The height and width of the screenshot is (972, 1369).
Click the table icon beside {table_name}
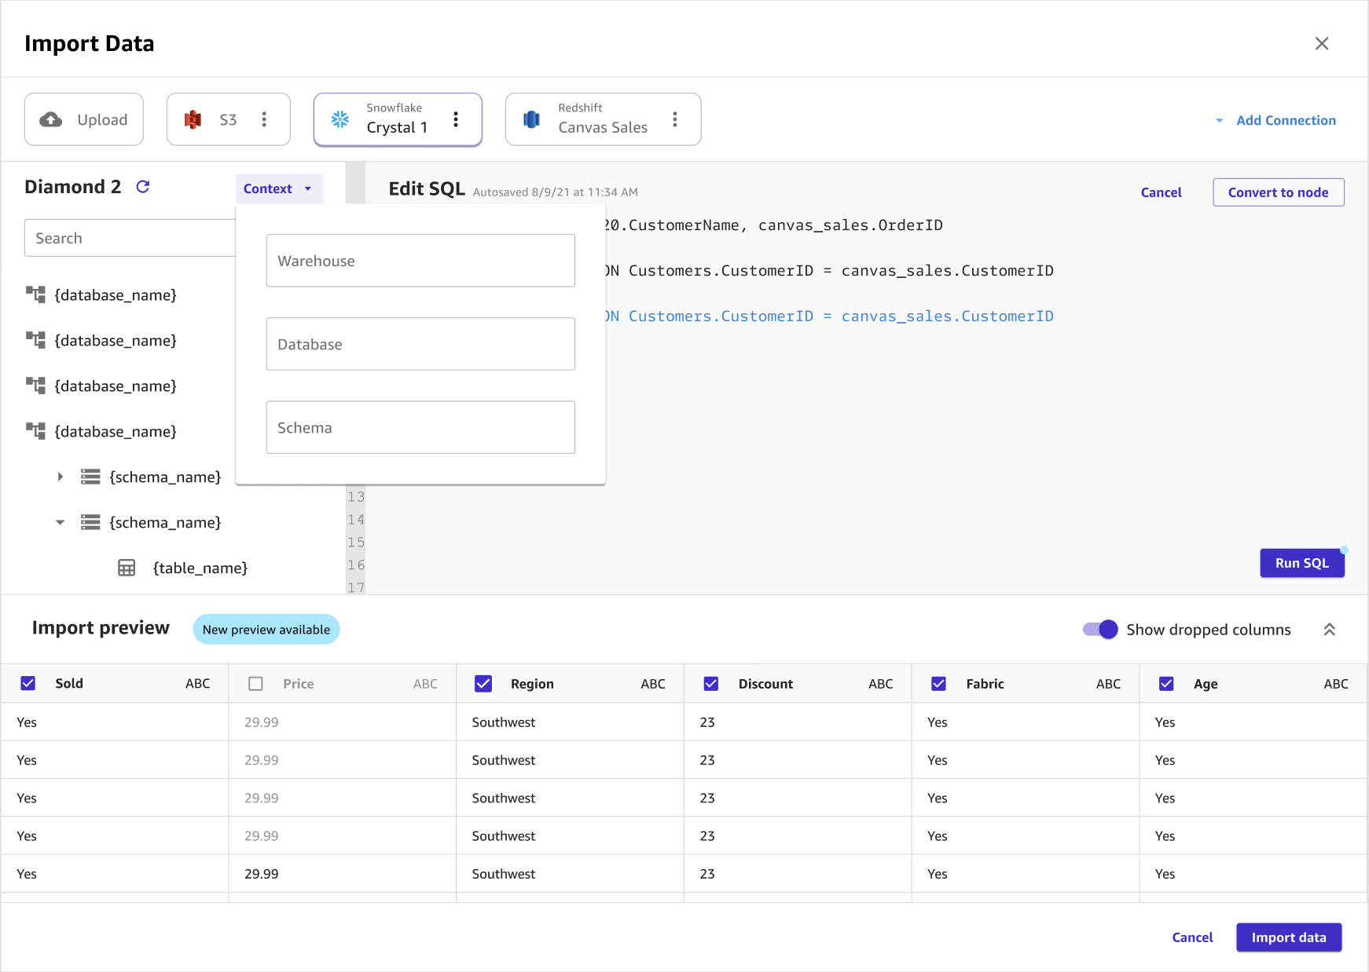[x=126, y=567]
